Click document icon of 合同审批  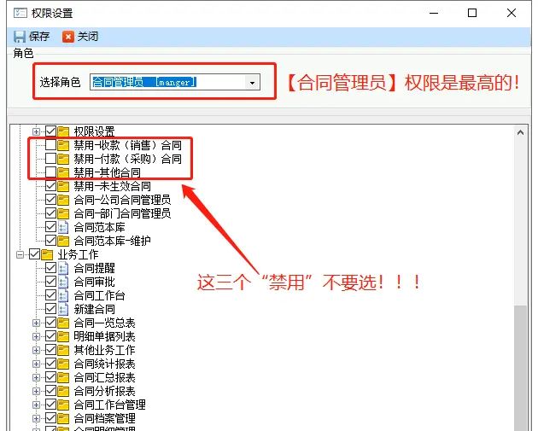point(63,282)
